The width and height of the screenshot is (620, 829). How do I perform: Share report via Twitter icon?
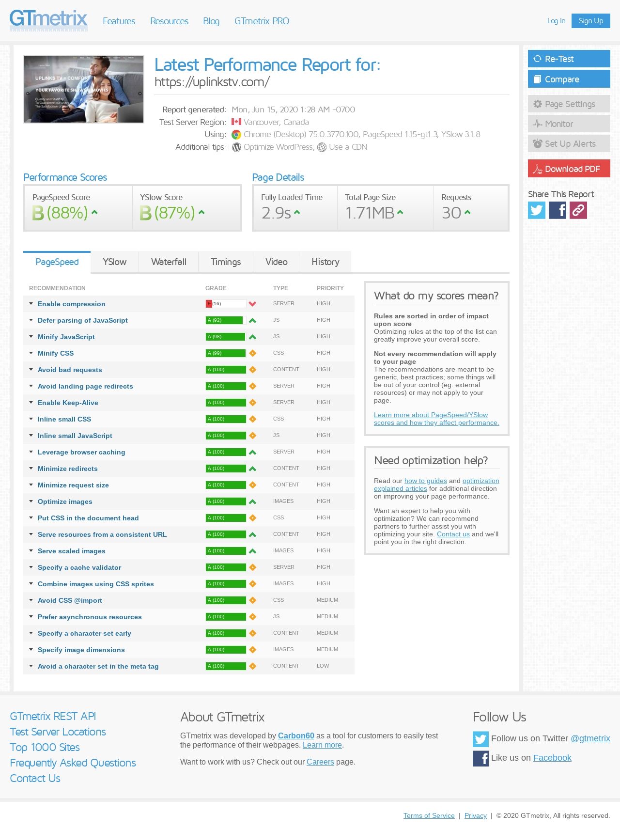coord(537,210)
